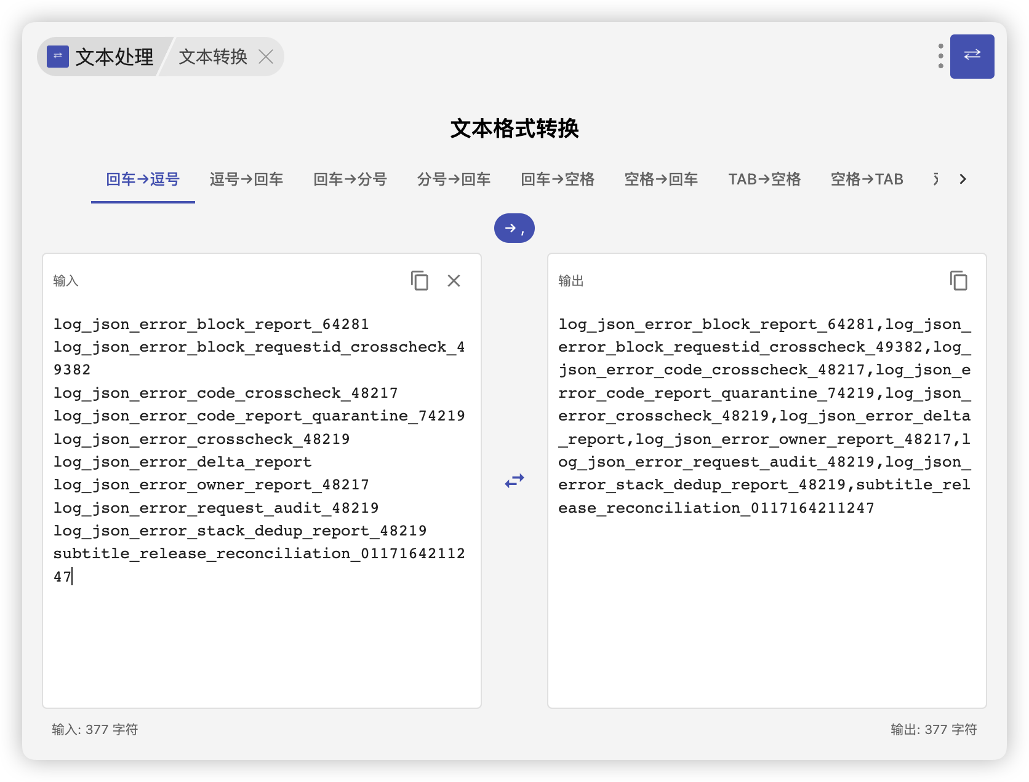
Task: Select the 分号→回车 tab
Action: [x=454, y=180]
